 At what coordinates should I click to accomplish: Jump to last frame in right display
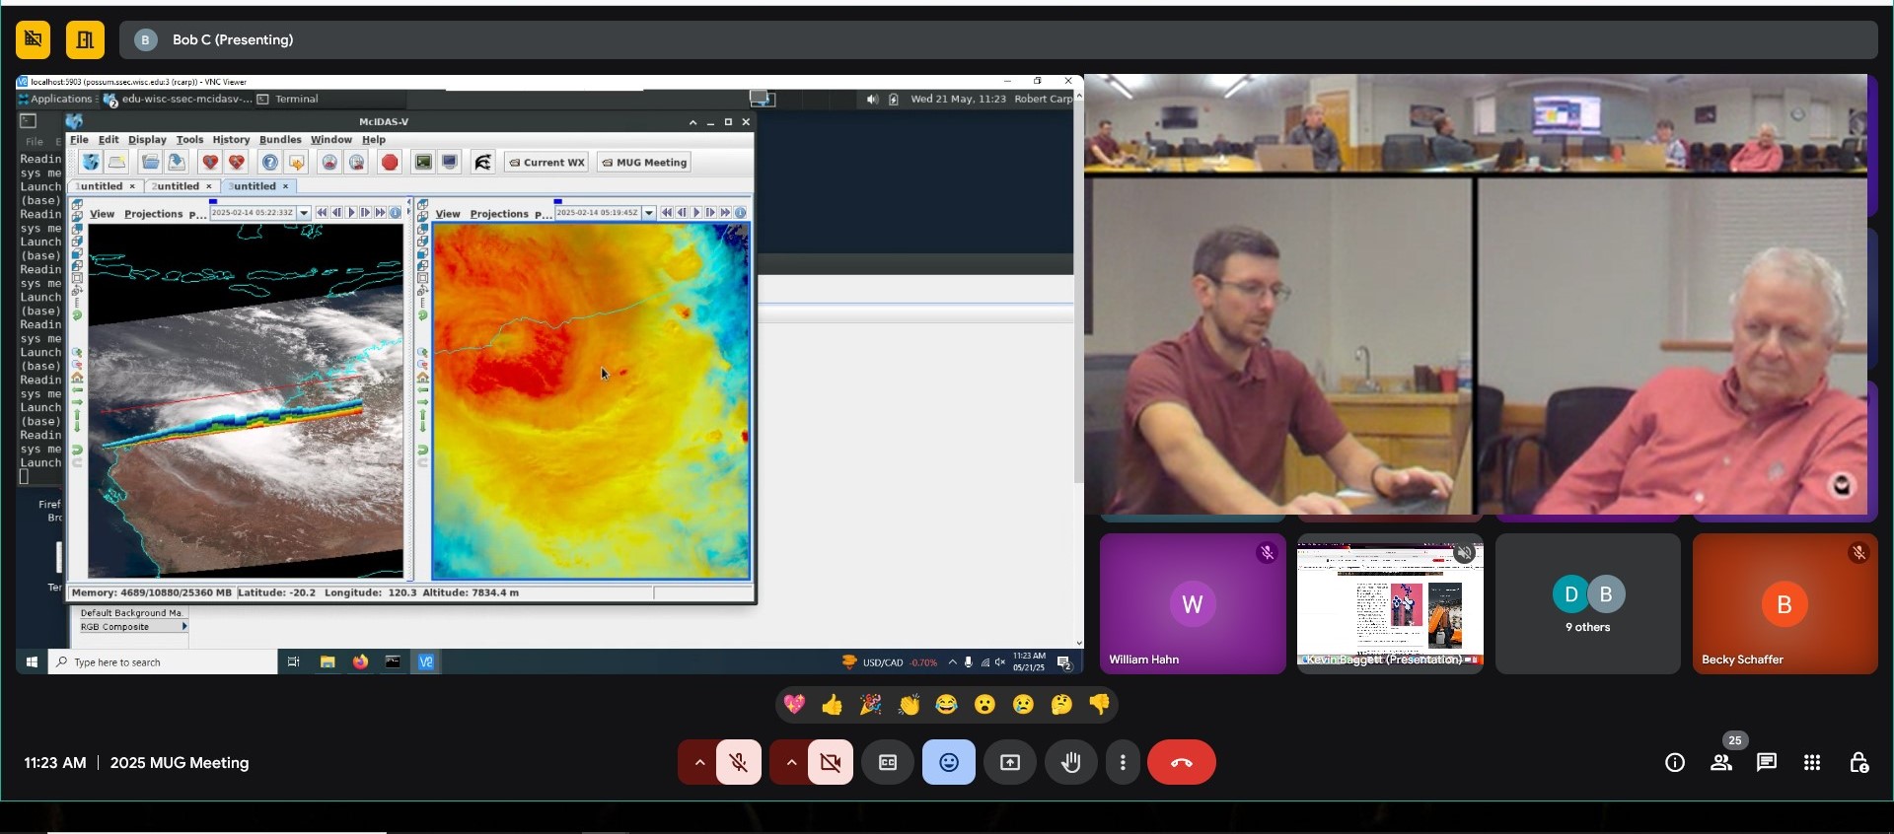(725, 213)
